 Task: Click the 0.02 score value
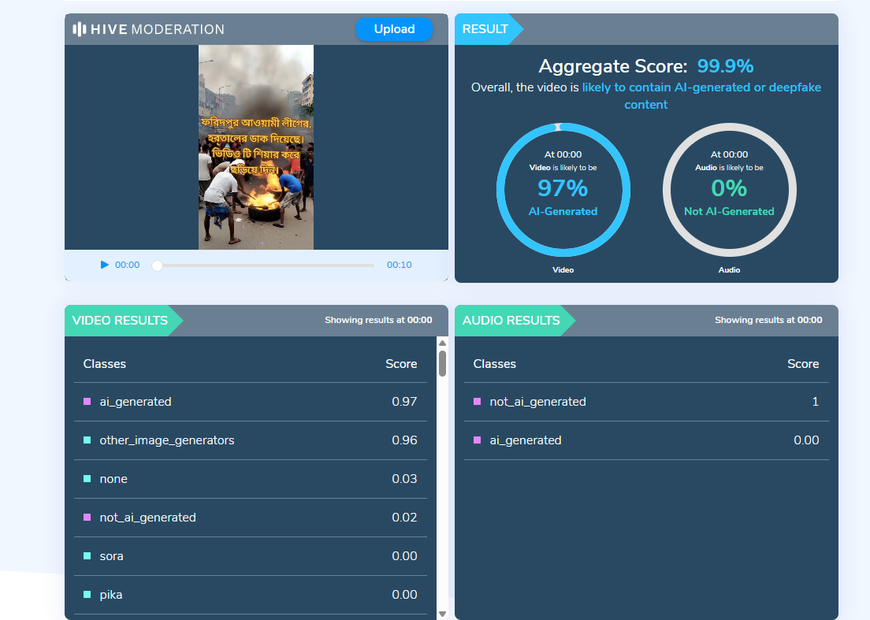click(404, 518)
